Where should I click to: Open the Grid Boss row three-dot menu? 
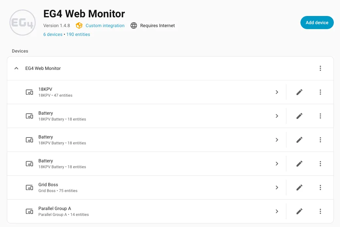click(320, 187)
